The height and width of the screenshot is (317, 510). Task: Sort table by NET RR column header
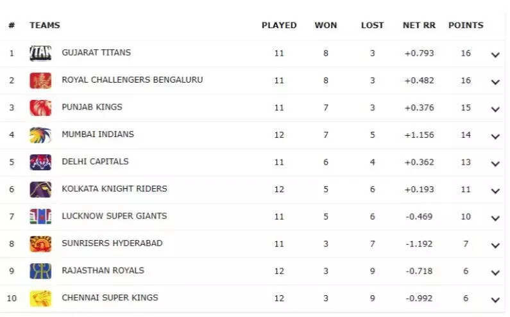(x=419, y=26)
